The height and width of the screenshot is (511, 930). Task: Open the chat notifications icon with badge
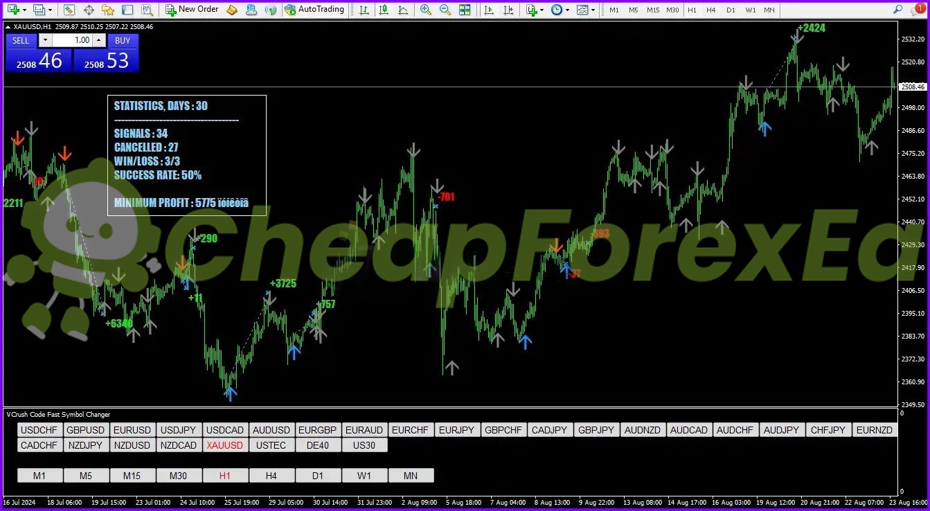tap(919, 9)
